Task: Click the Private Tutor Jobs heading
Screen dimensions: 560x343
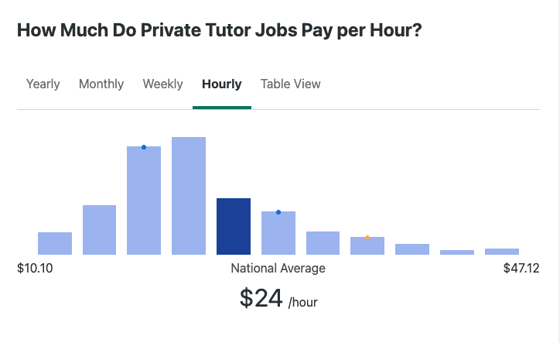Action: pyautogui.click(x=220, y=30)
